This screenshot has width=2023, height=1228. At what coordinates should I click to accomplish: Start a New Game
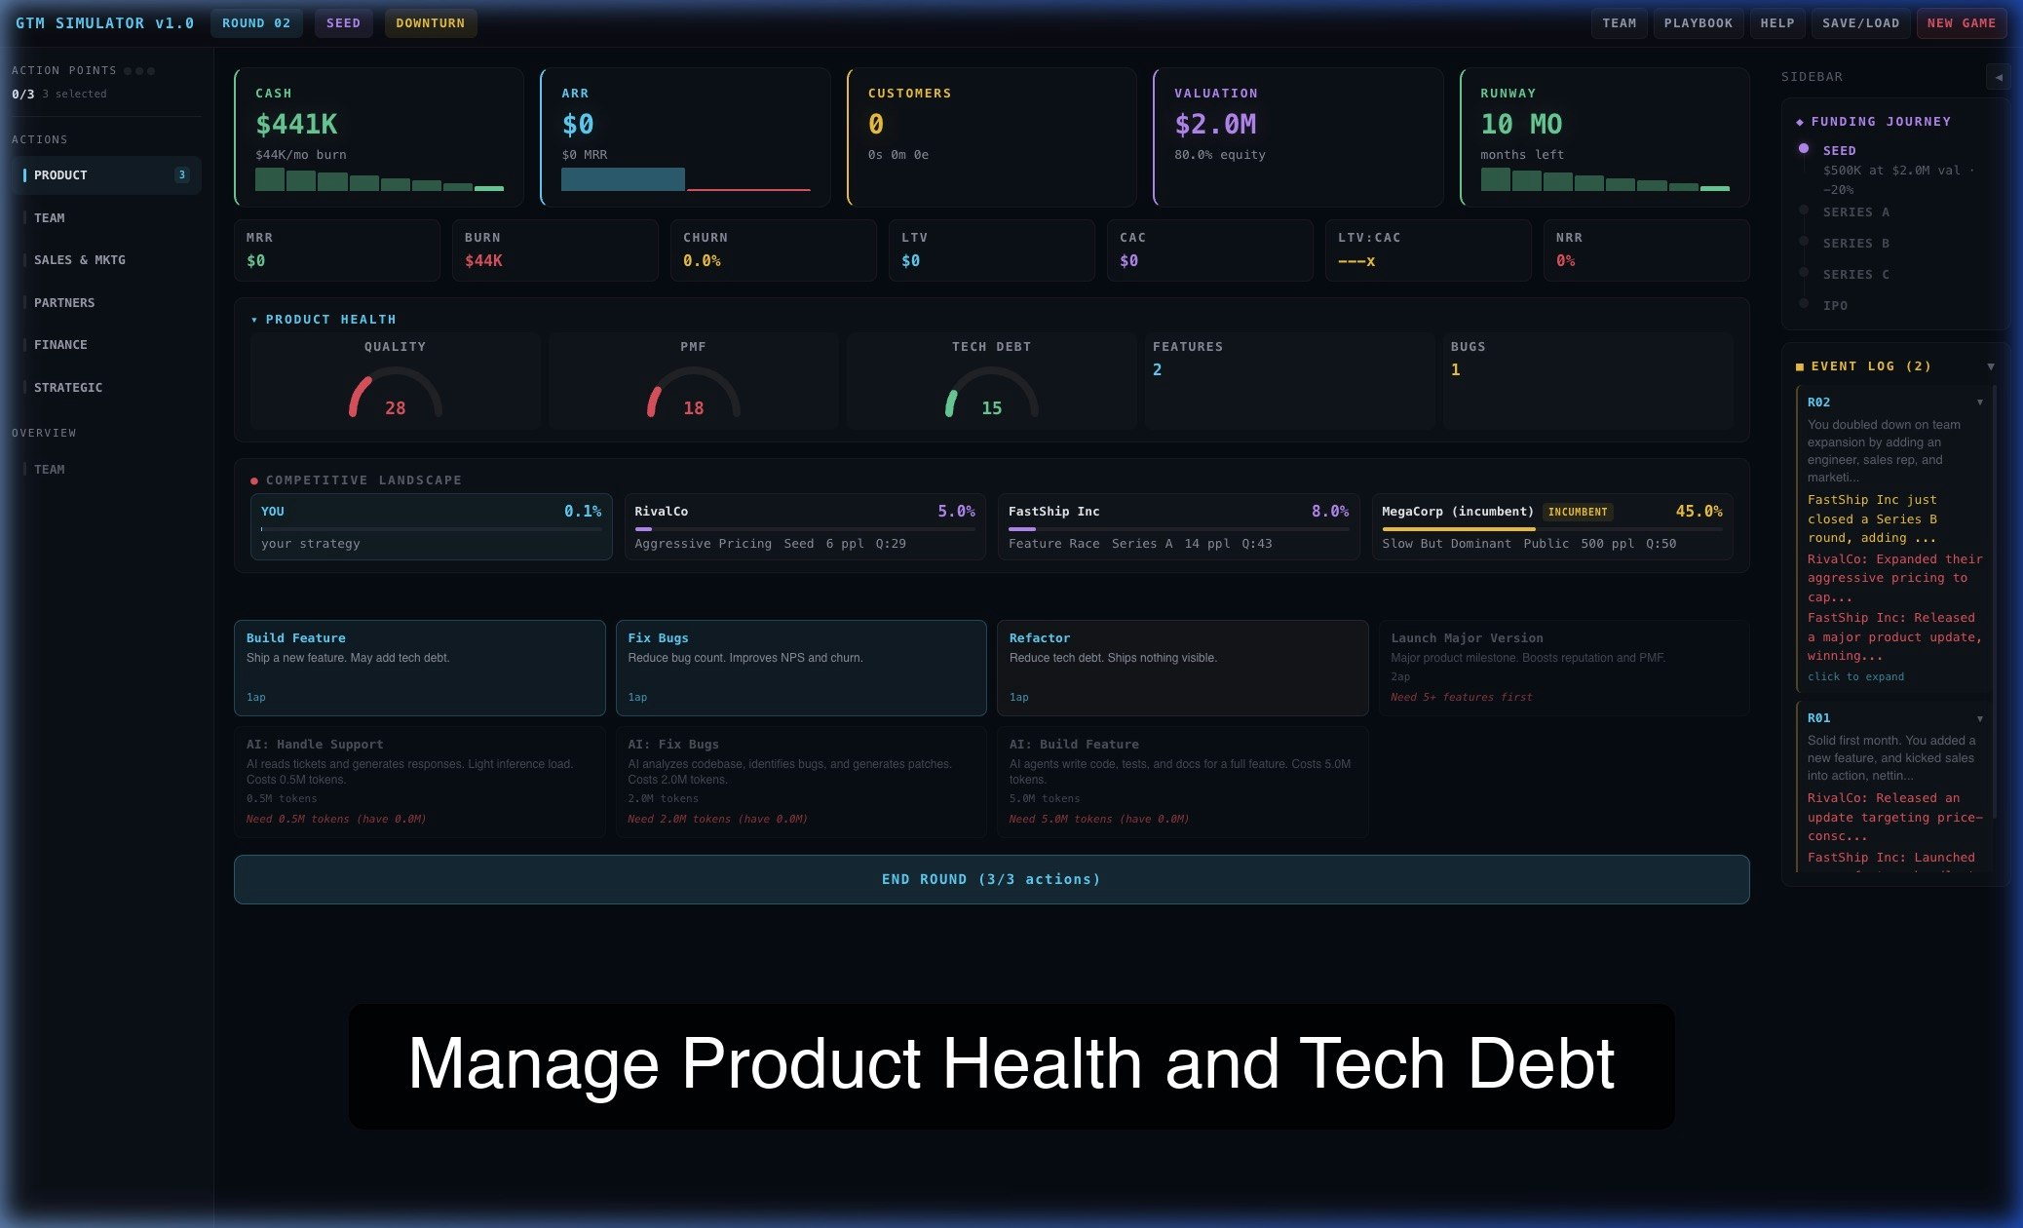pyautogui.click(x=1961, y=23)
